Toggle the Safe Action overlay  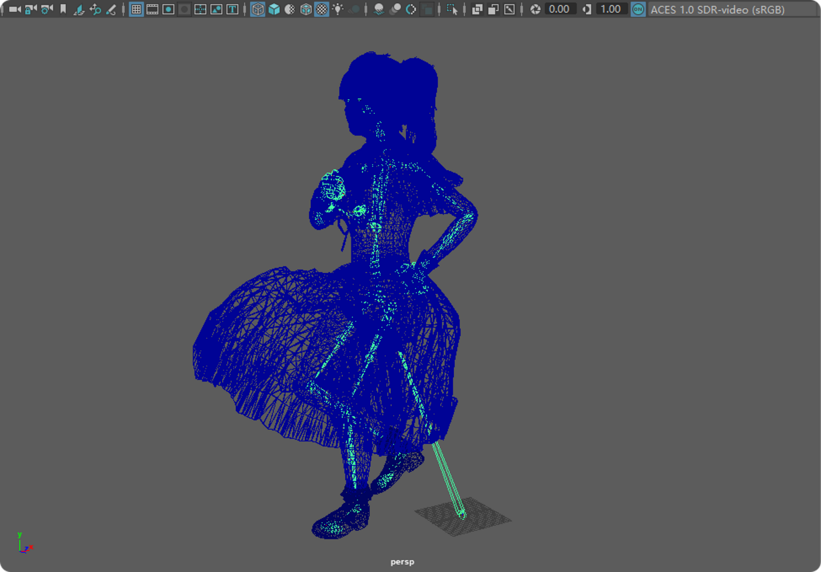coord(216,9)
